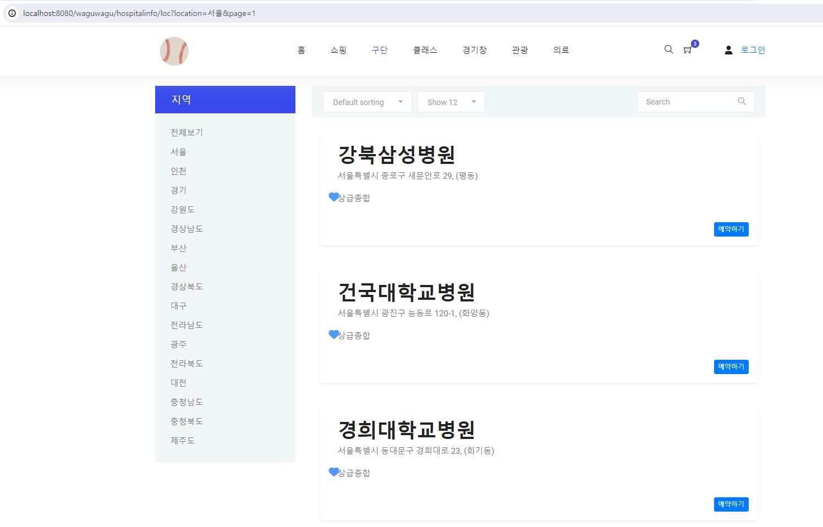Filter hospitals by 강원도
The width and height of the screenshot is (823, 527).
tap(183, 210)
